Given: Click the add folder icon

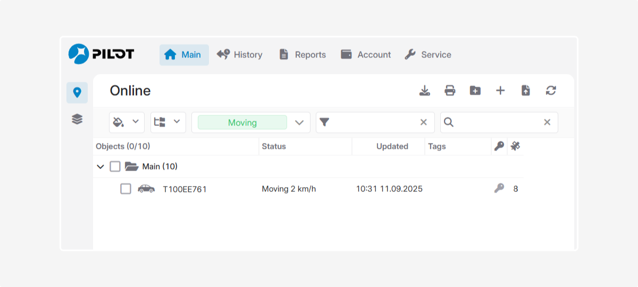Looking at the screenshot, I should (475, 91).
